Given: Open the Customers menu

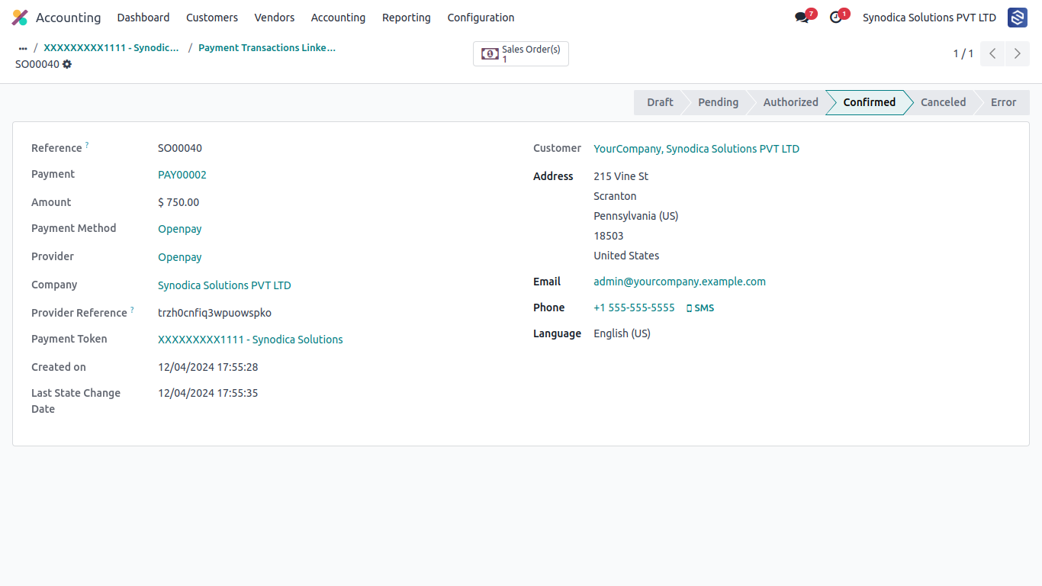Looking at the screenshot, I should point(212,18).
